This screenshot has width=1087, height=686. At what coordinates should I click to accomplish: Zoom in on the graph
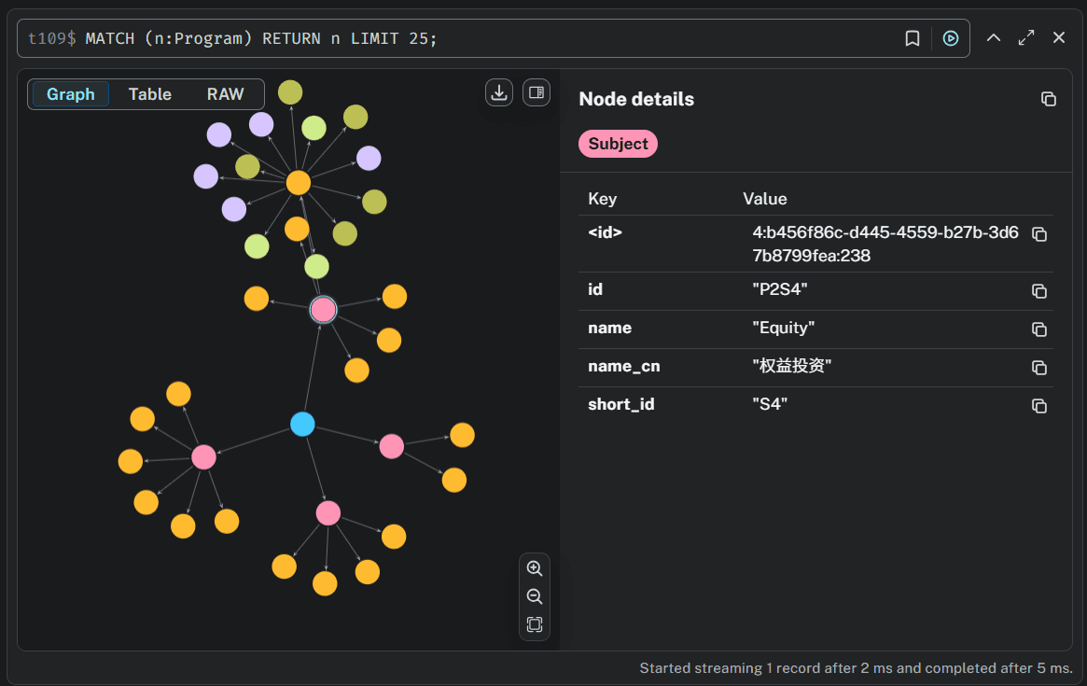coord(534,568)
